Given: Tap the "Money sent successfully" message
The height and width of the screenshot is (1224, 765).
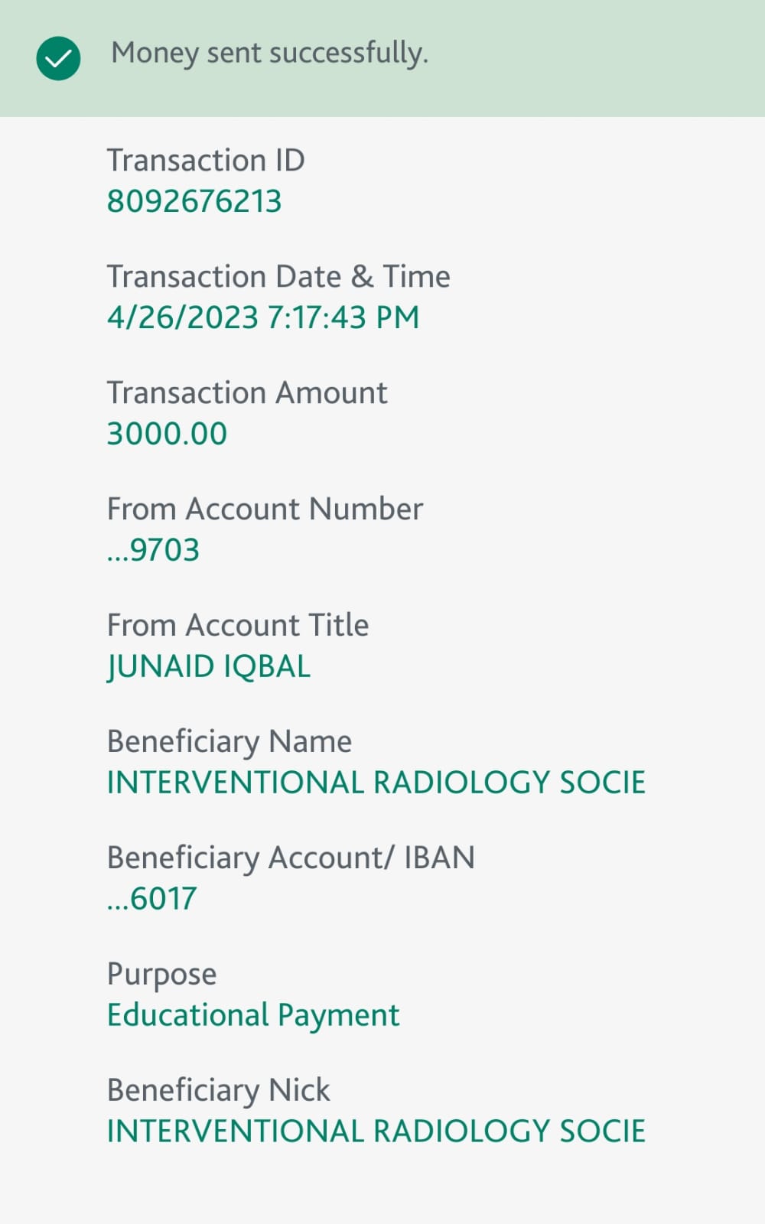Looking at the screenshot, I should click(x=269, y=54).
